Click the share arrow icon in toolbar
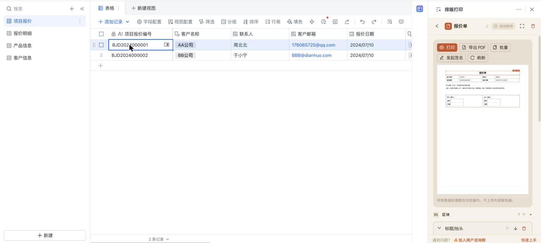 pyautogui.click(x=347, y=22)
